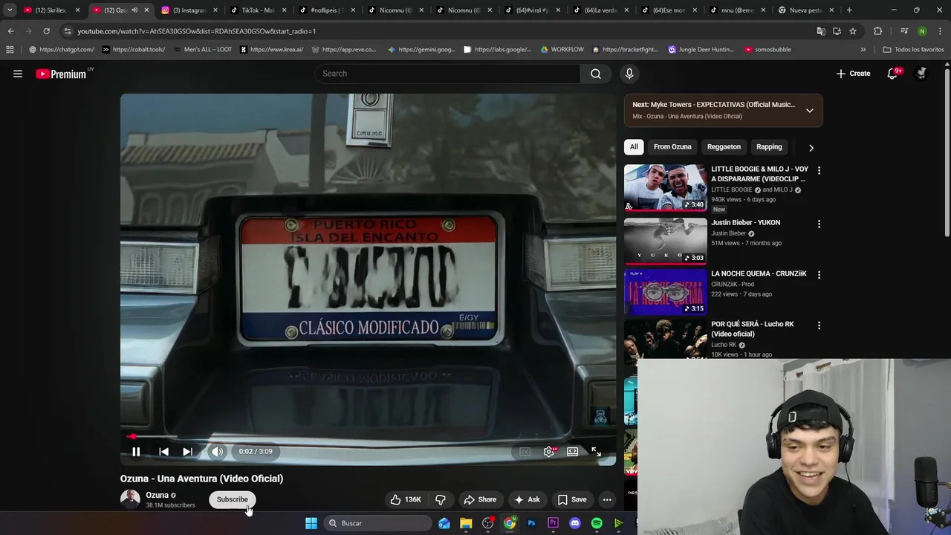Dislike the Ozuna video
This screenshot has width=951, height=535.
click(x=441, y=499)
